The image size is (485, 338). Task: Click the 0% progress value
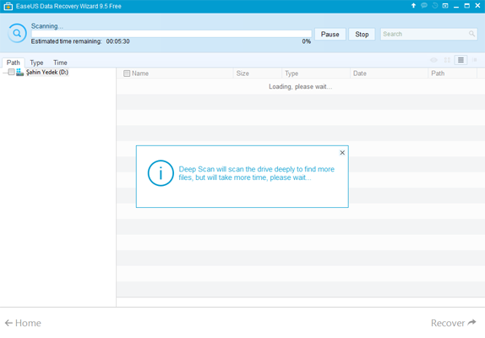pos(307,41)
